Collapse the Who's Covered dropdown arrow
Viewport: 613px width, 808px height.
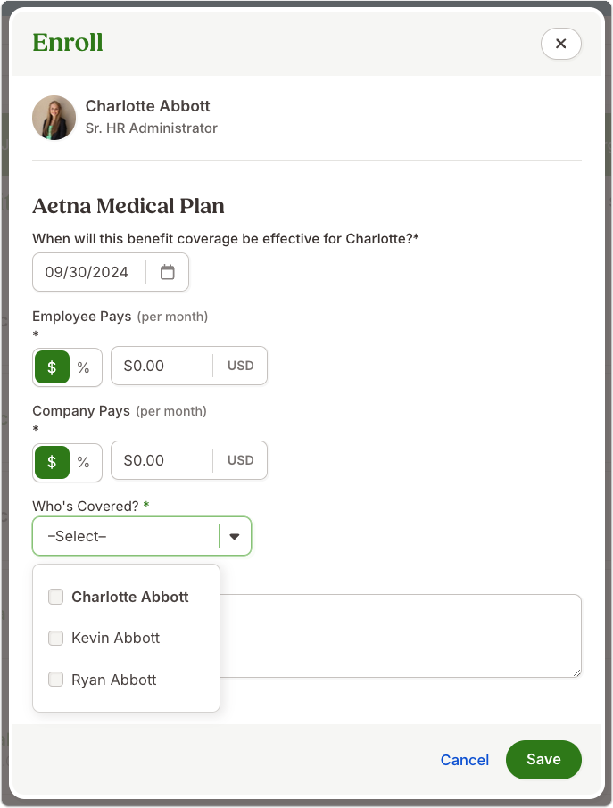click(x=235, y=536)
